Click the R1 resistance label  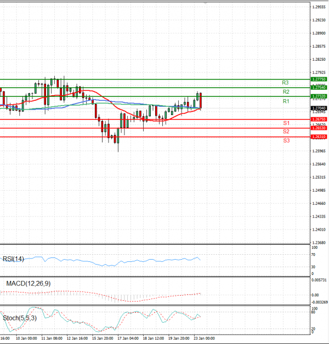(286, 101)
